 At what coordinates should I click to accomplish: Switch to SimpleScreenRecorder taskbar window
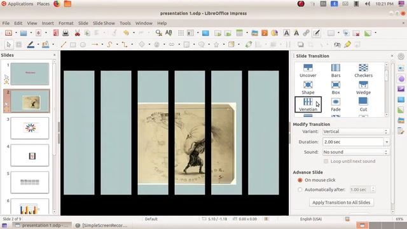(102, 225)
